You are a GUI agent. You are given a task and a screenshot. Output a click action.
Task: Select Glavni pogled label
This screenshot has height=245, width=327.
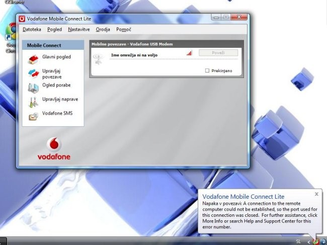click(x=56, y=57)
